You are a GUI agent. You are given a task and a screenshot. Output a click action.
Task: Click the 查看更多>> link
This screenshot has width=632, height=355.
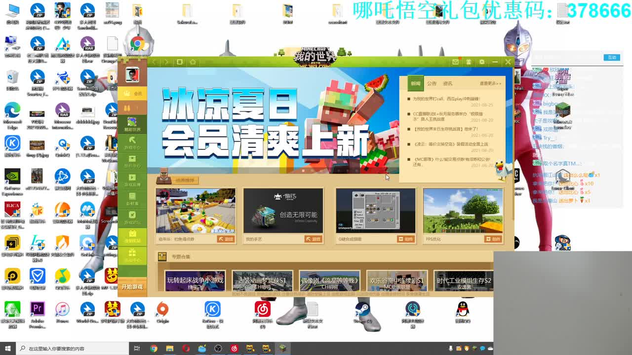tap(490, 84)
